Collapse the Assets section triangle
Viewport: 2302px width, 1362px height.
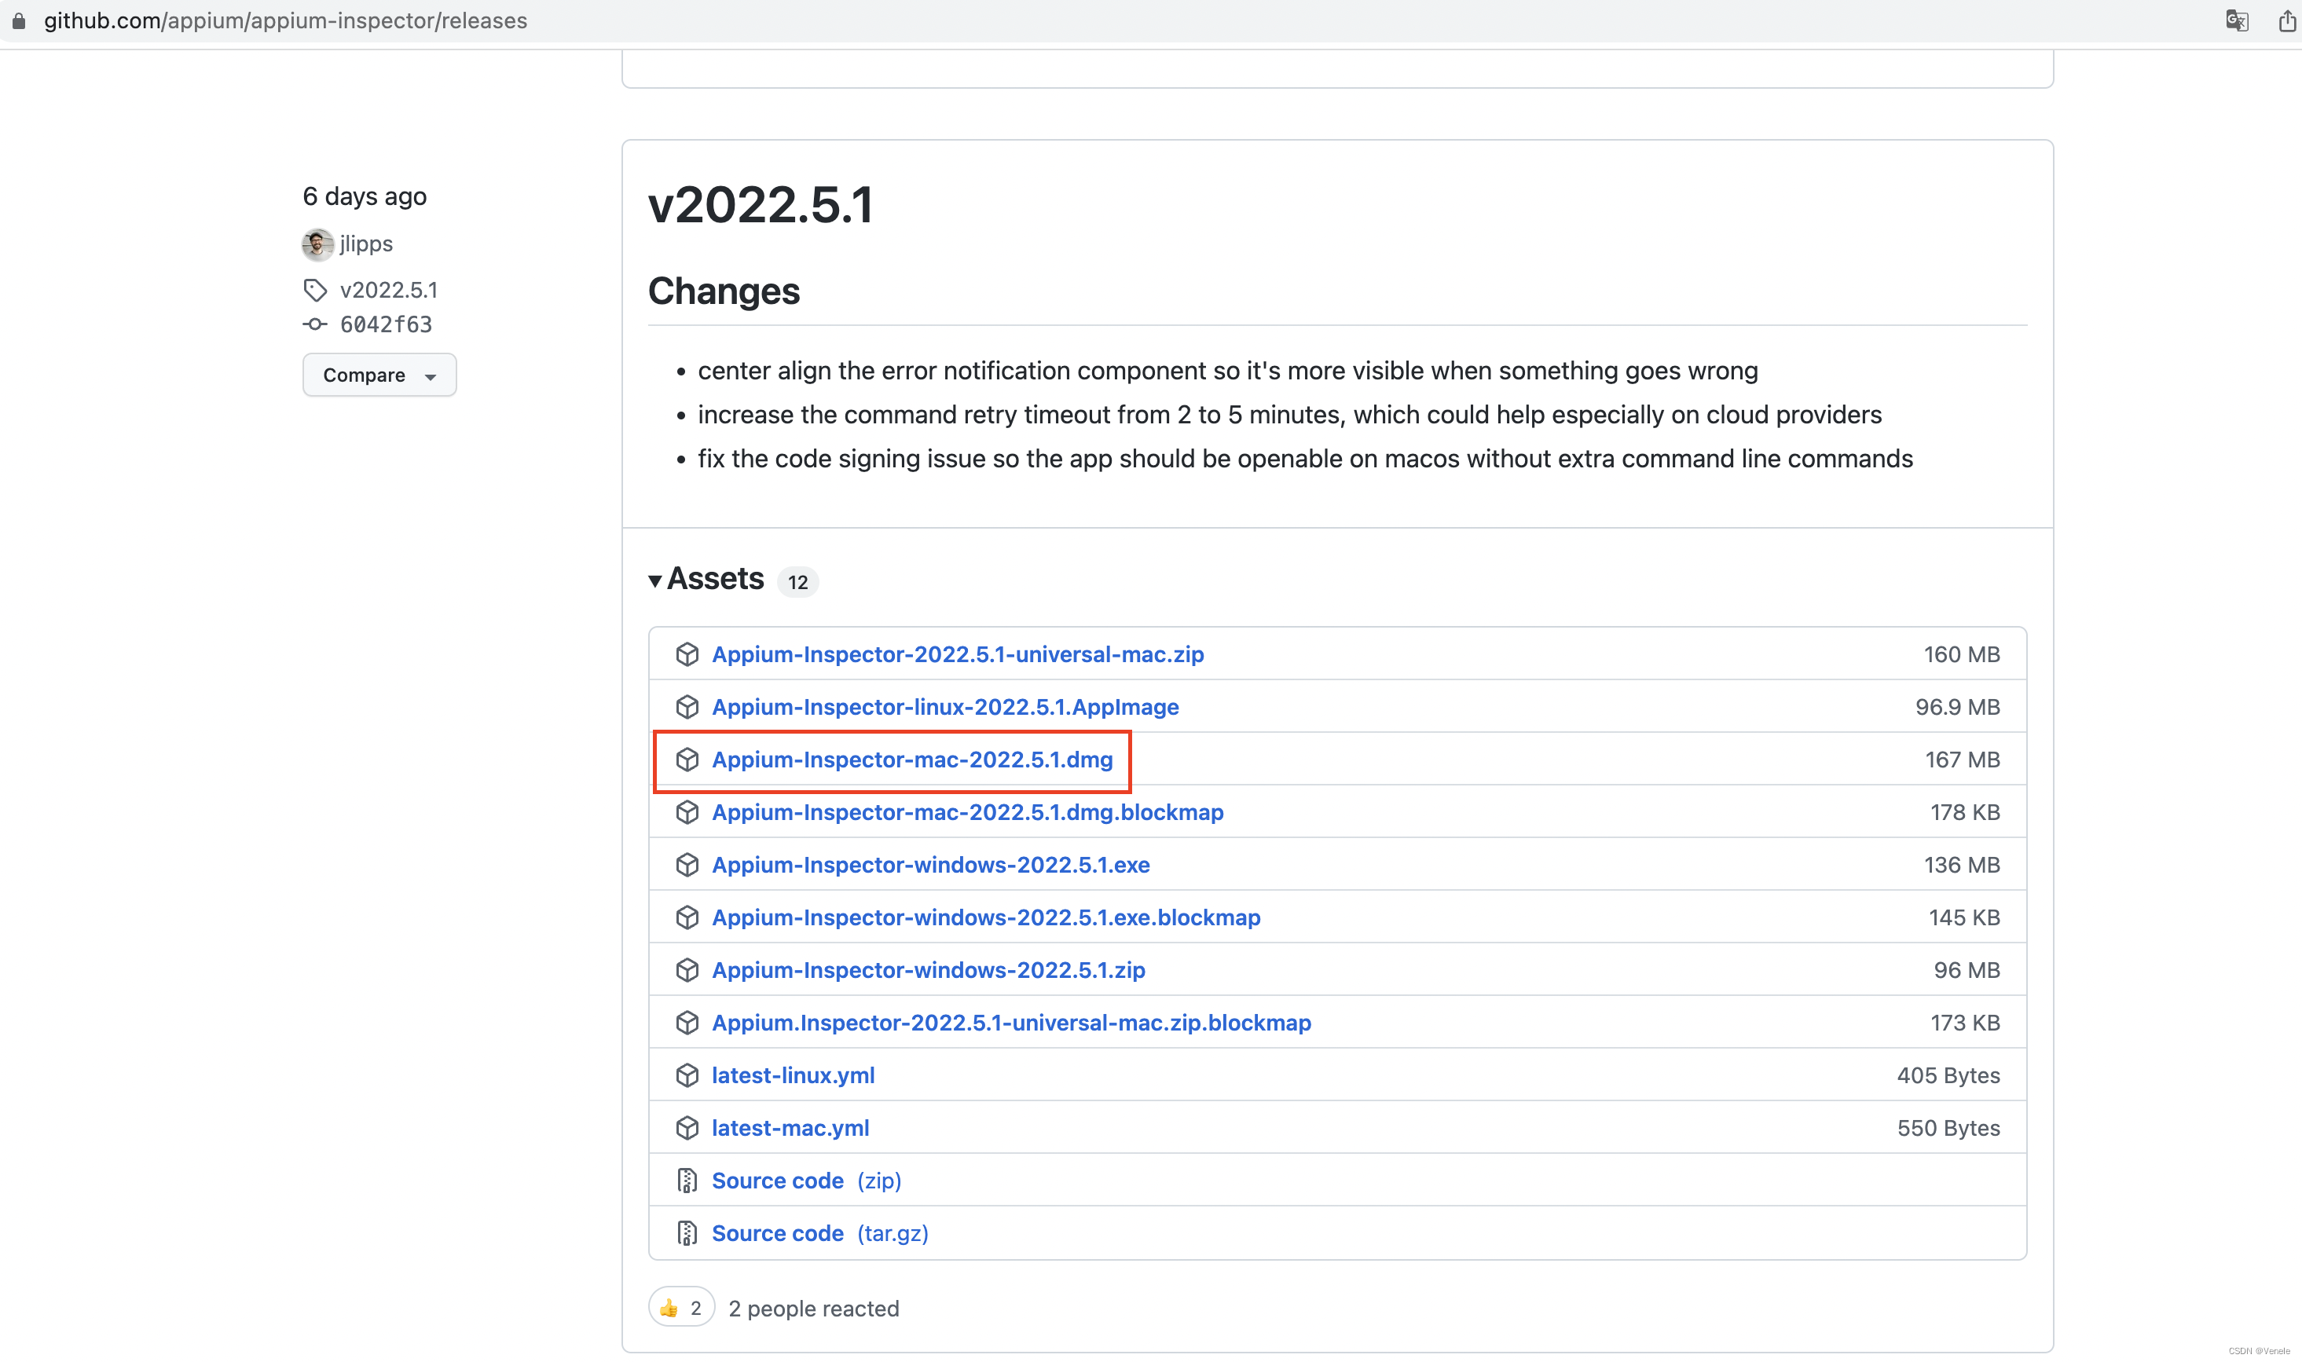[655, 581]
